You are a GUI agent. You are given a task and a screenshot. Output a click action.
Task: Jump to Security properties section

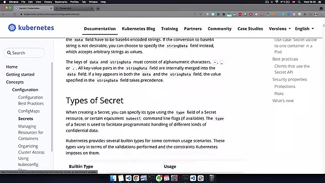tap(289, 79)
